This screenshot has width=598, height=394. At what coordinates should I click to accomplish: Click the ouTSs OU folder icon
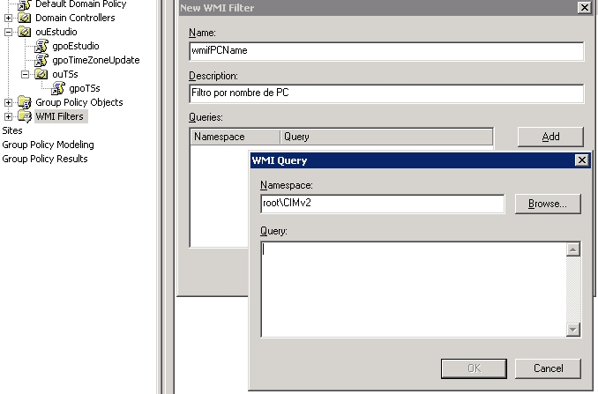pos(41,74)
